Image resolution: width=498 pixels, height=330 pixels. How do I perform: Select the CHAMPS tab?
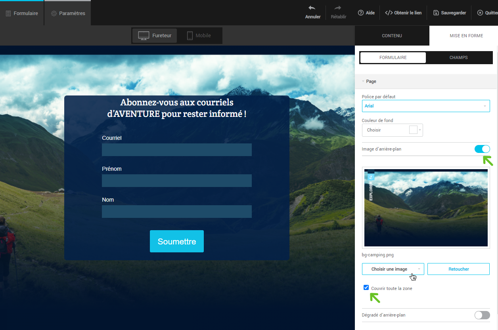click(458, 57)
